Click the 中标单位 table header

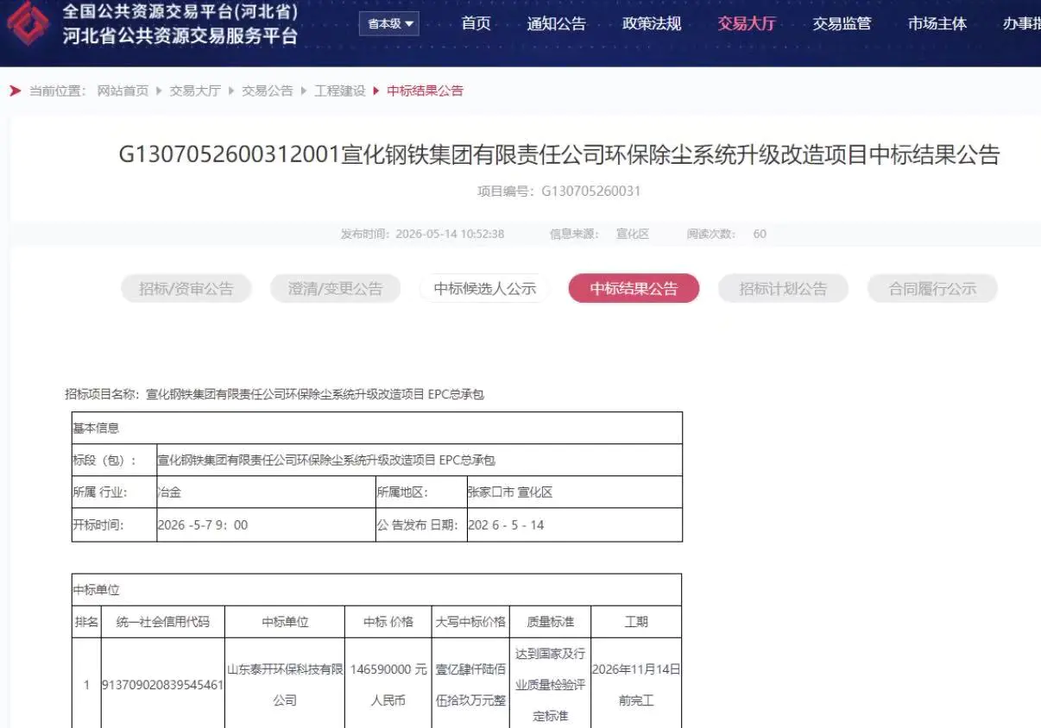pyautogui.click(x=377, y=590)
